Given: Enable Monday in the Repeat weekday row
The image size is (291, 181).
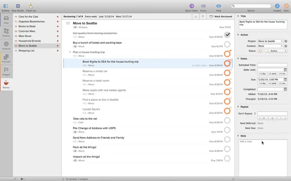Looking at the screenshot, I should coord(263,118).
